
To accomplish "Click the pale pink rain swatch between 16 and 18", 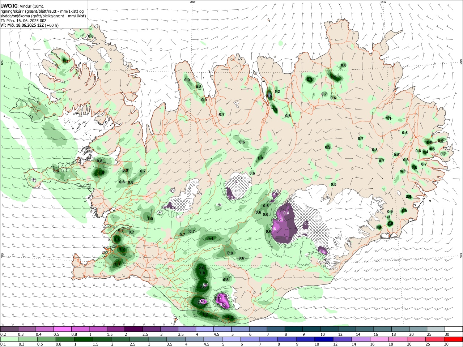I will [379, 339].
